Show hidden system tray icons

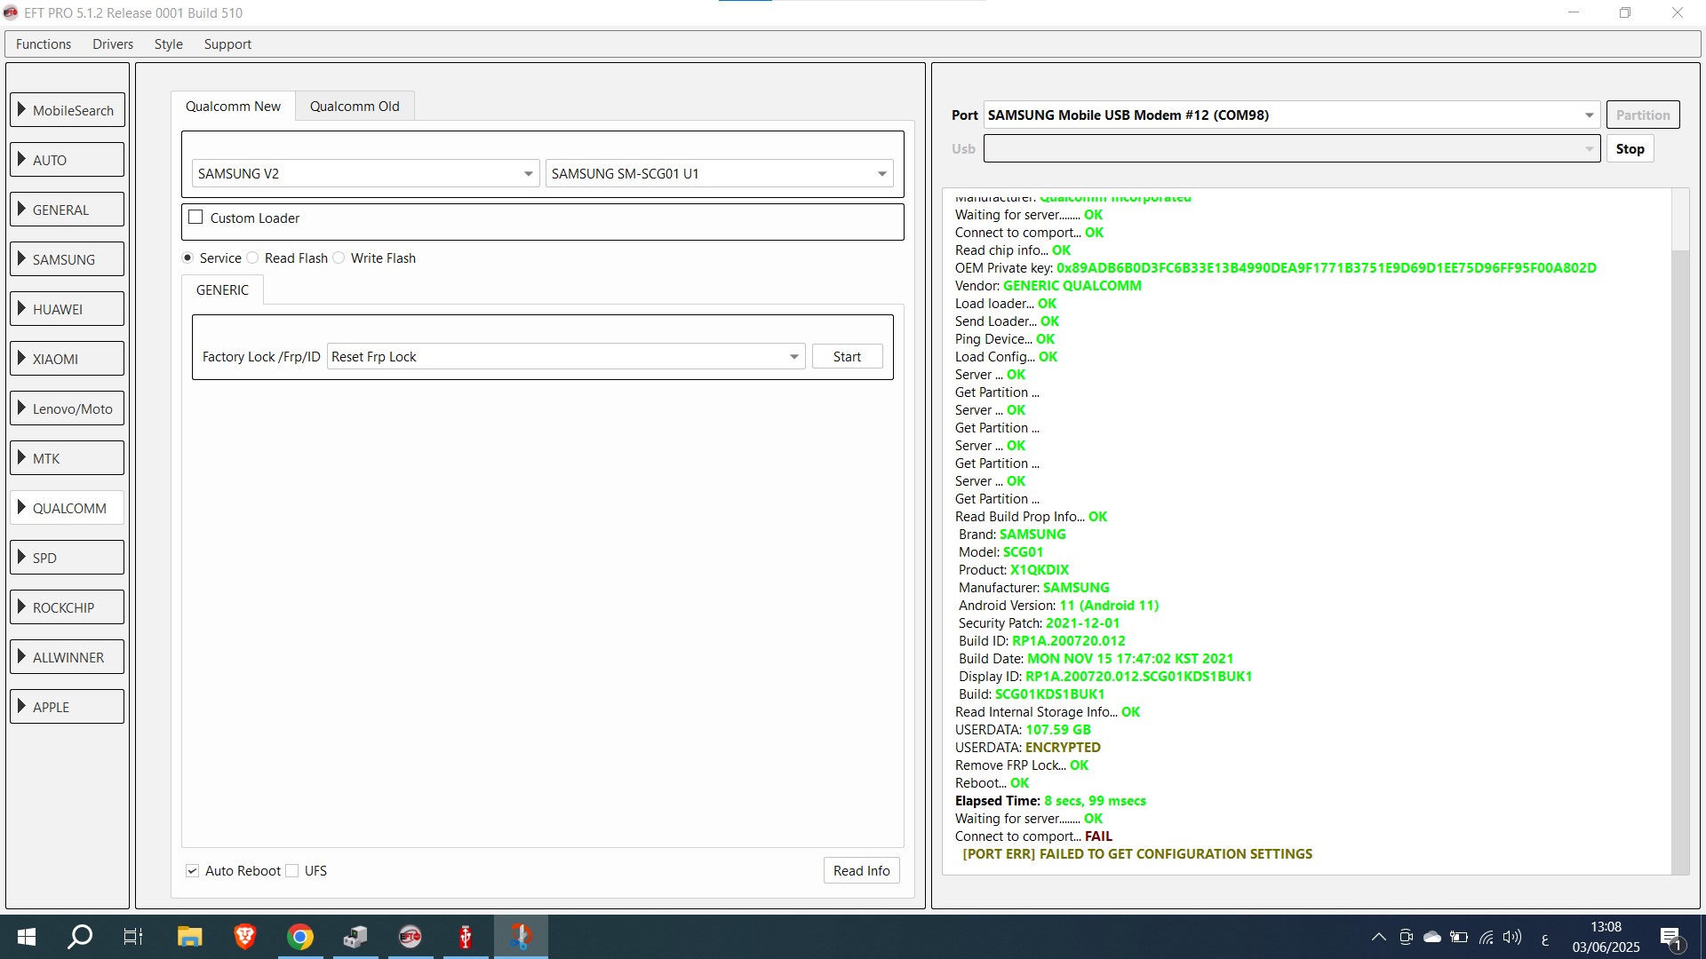click(1378, 938)
